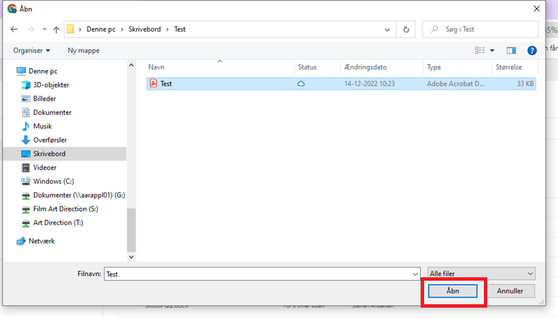Click the Annuller button

point(510,291)
